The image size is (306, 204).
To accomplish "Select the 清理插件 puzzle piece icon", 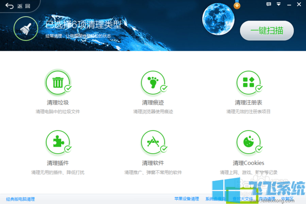I will coord(58,142).
